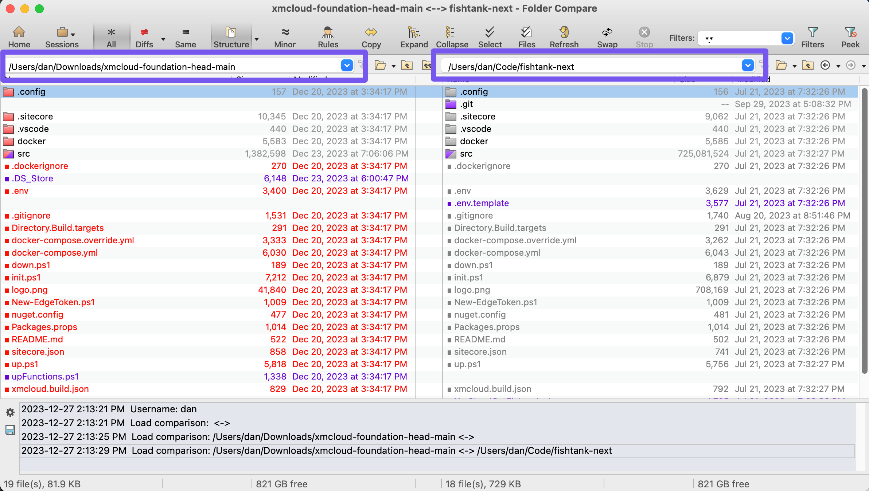This screenshot has height=491, width=869.
Task: Go up one level on left side
Action: 407,66
